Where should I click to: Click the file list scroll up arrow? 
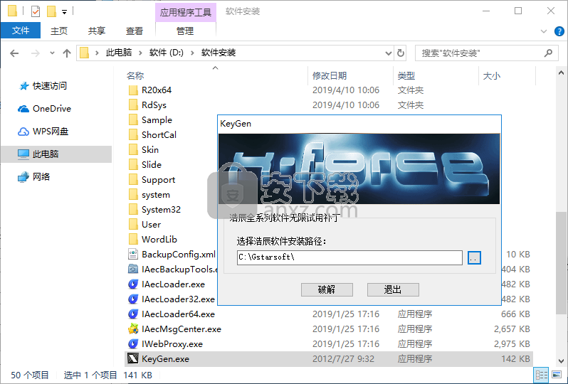pyautogui.click(x=561, y=73)
